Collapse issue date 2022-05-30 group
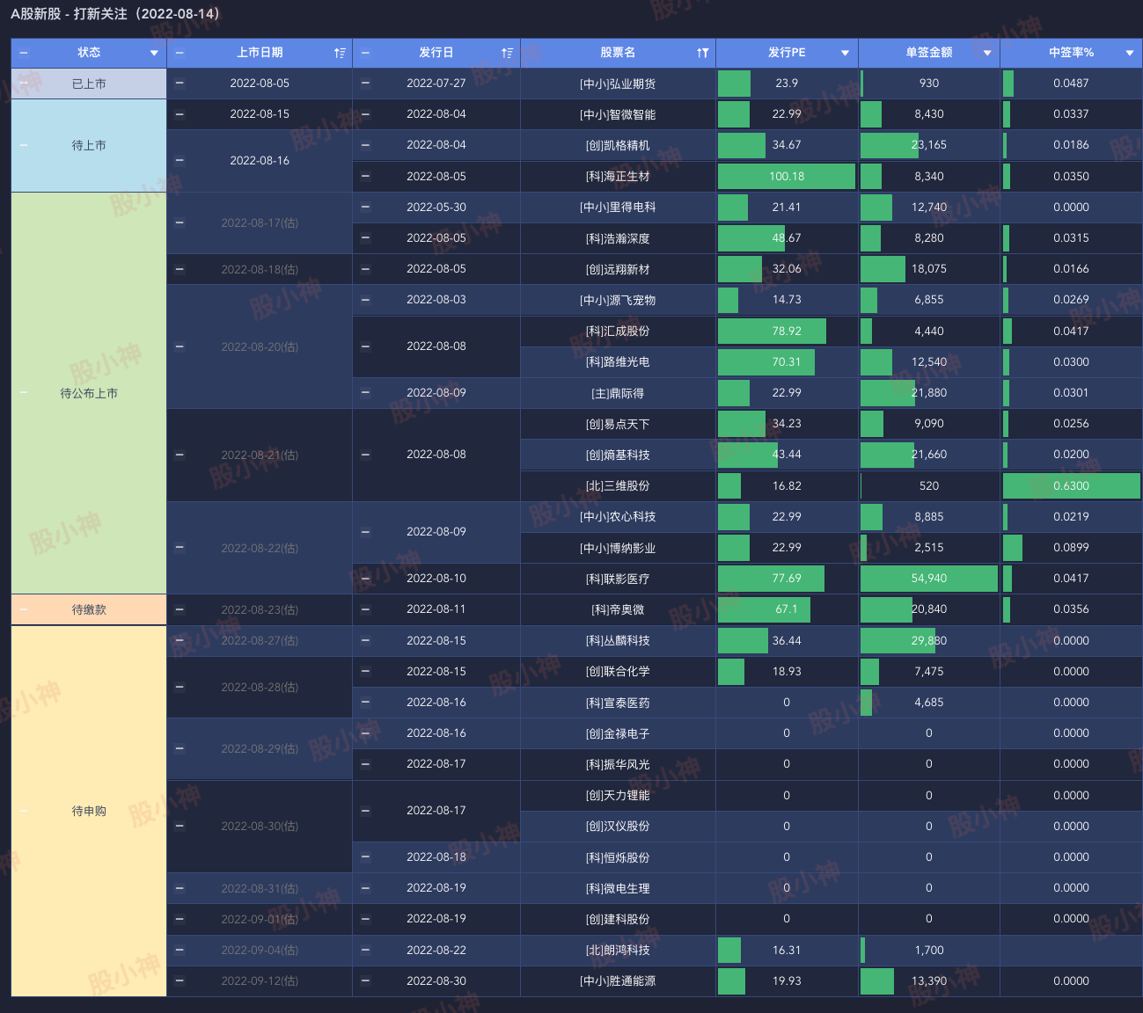This screenshot has height=1013, width=1143. click(x=365, y=208)
